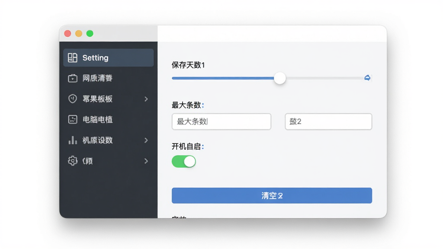443x249 pixels.
Task: Click the 开机自启 label
Action: point(188,146)
